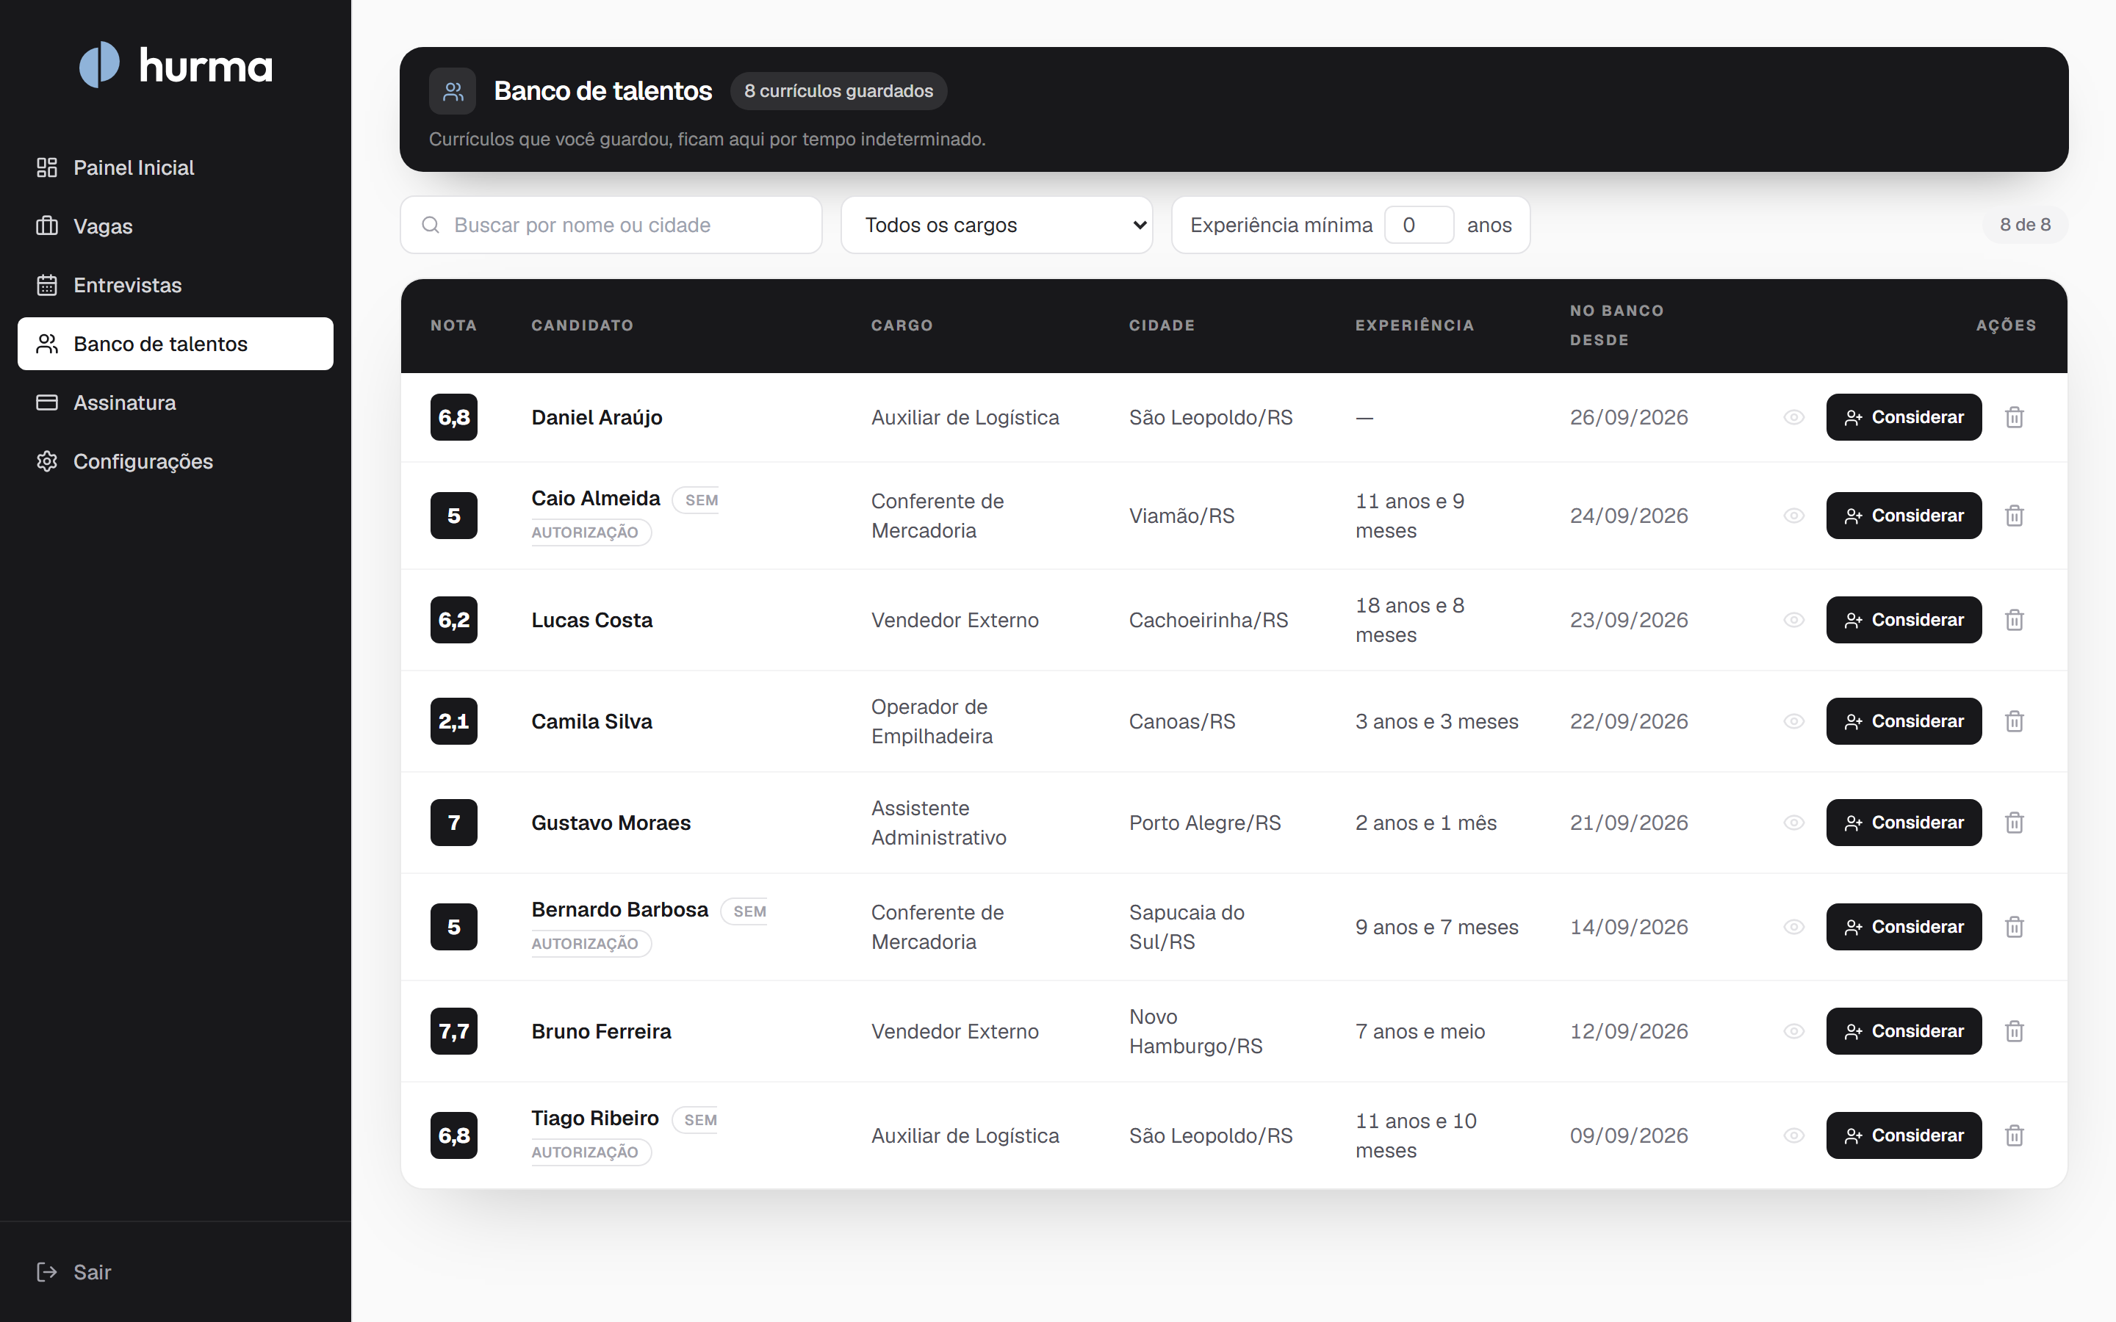Remove Bernardo Barbosa via trash icon
2116x1322 pixels.
coord(2014,927)
